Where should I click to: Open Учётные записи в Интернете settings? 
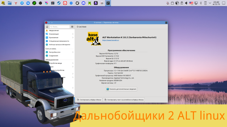[60, 45]
